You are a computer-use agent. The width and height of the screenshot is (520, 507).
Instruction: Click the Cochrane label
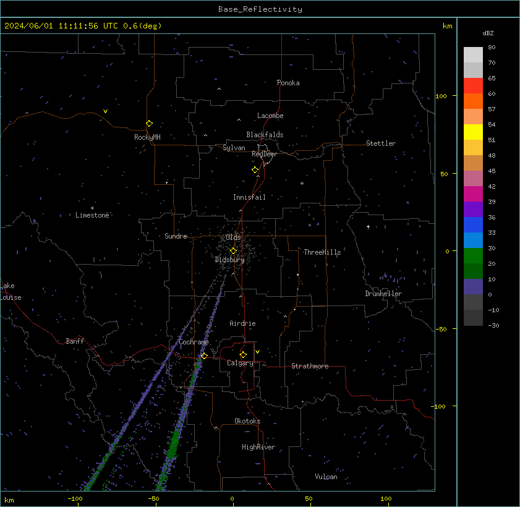194,342
